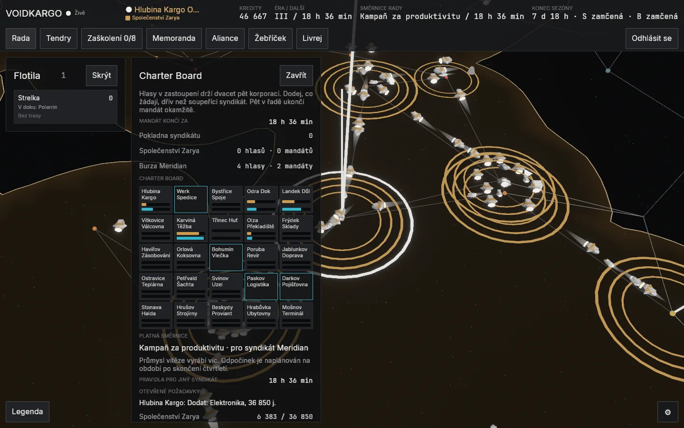The image size is (684, 428).
Task: Open Zaškolení 0/8 tab
Action: click(x=112, y=39)
